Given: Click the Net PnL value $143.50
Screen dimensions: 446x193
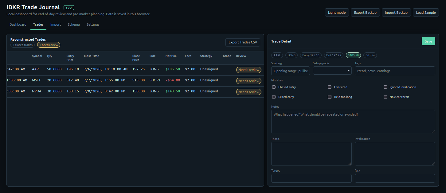Looking at the screenshot, I should pyautogui.click(x=173, y=91).
